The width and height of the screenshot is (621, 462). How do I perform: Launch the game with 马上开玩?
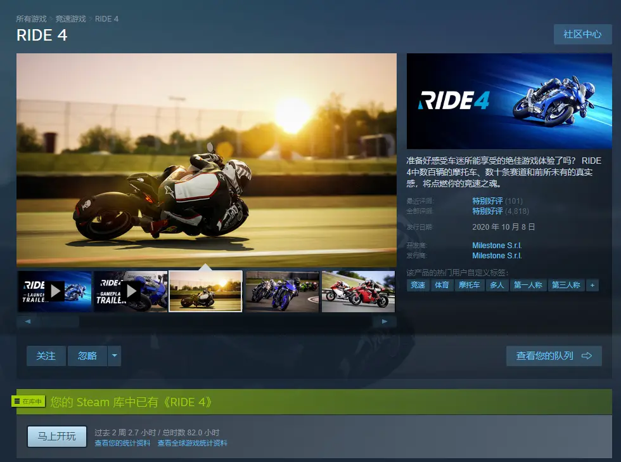pyautogui.click(x=56, y=437)
